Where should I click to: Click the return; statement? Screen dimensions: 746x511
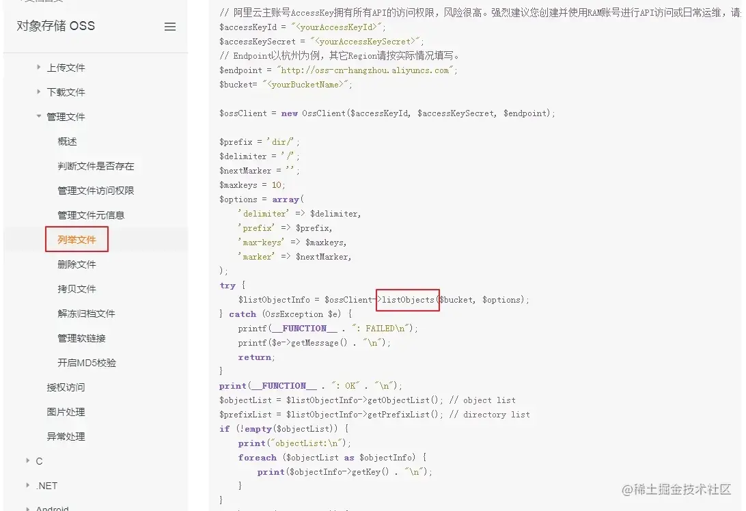click(256, 357)
